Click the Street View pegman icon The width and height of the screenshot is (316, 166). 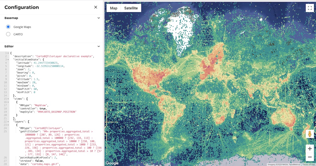coord(310,134)
